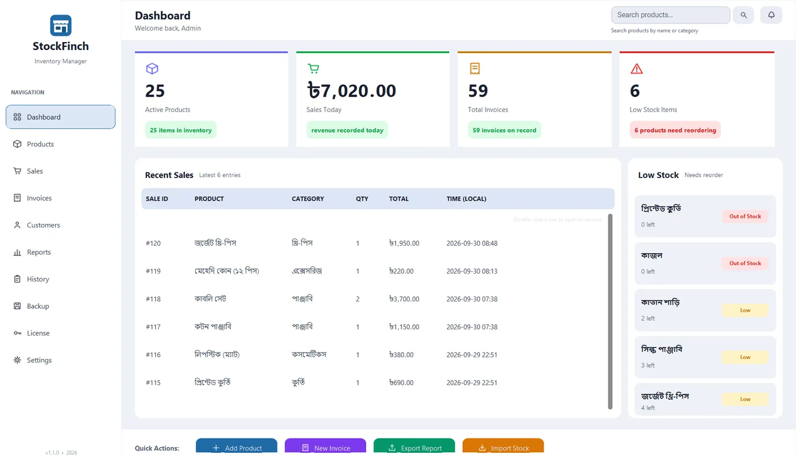Click the New Invoice button

tap(325, 446)
